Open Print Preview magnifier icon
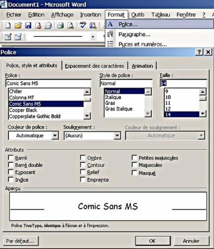Viewport: 214px width, 249px height. click(x=71, y=25)
